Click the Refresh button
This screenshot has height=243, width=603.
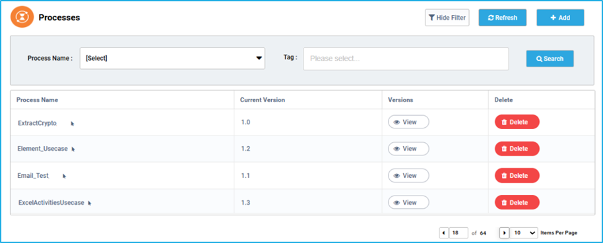click(502, 18)
